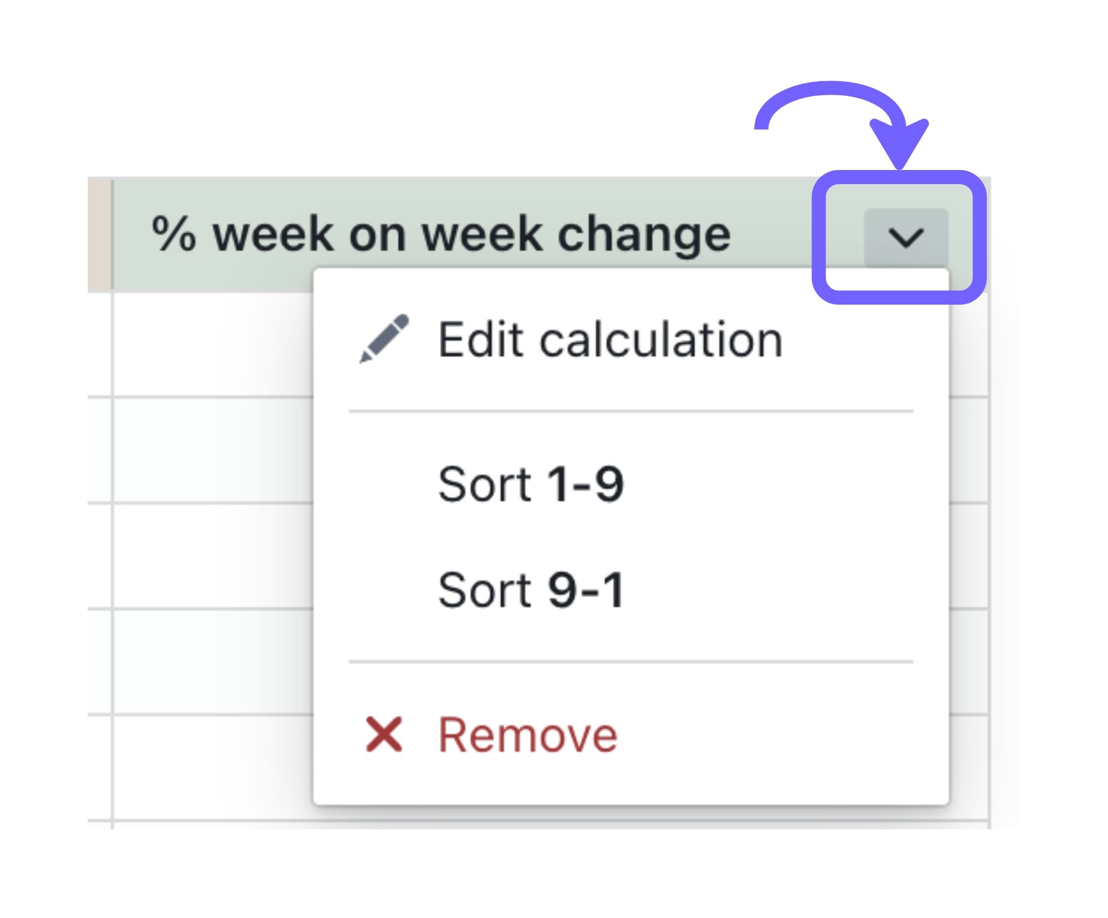Open the column header chevron dropdown
1108x918 pixels.
coord(905,237)
